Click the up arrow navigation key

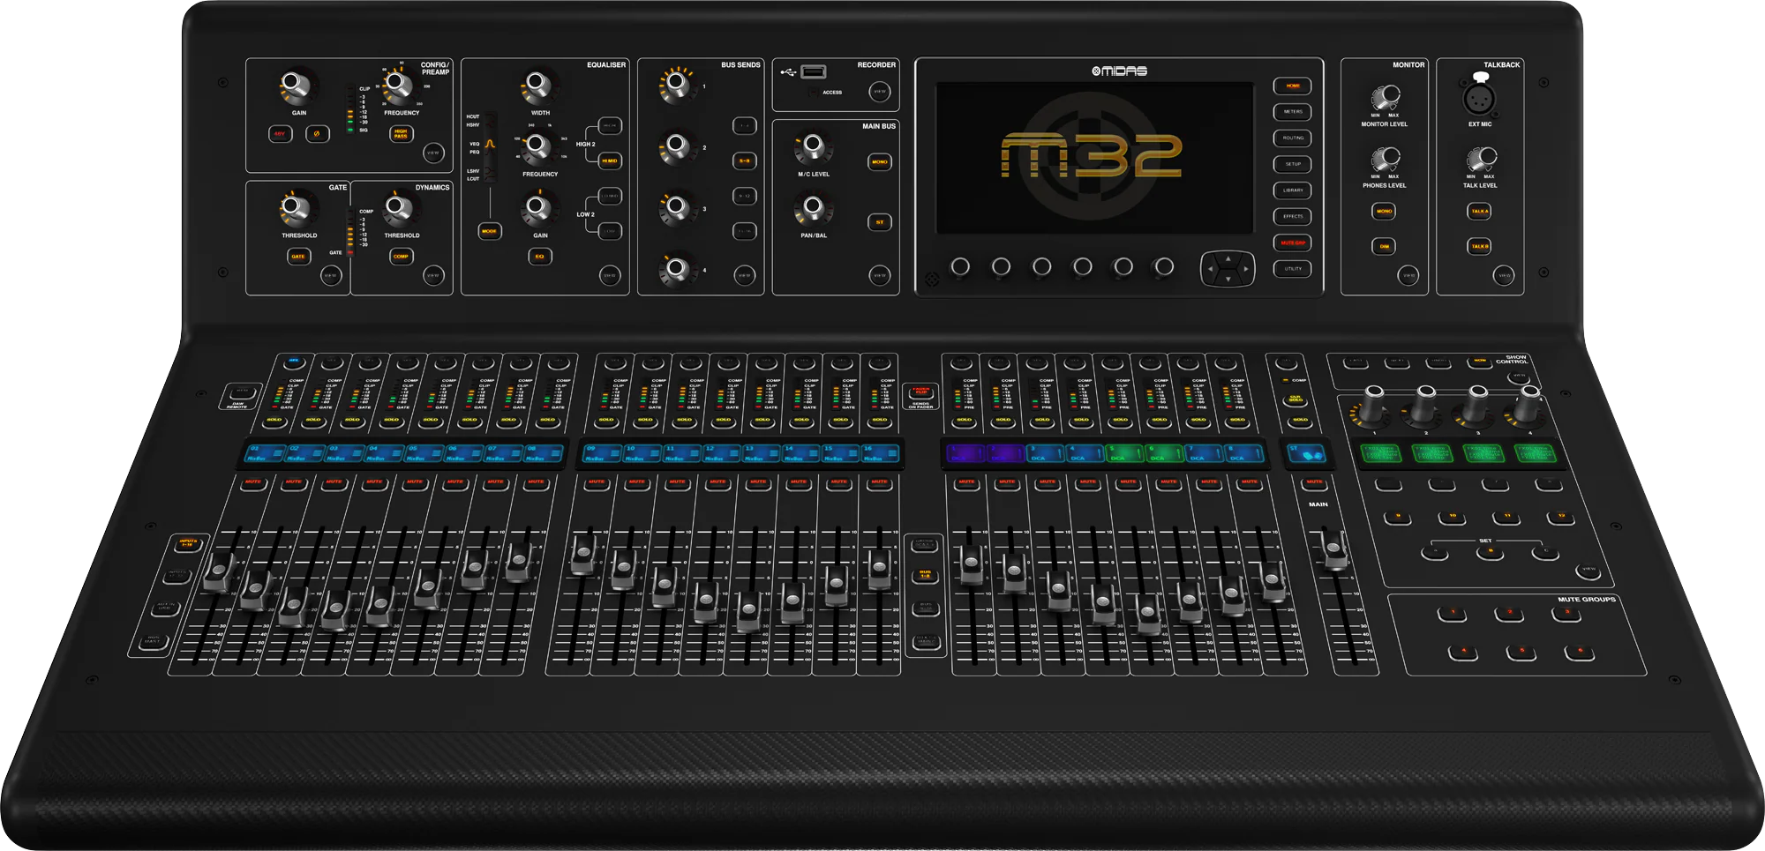1228,258
